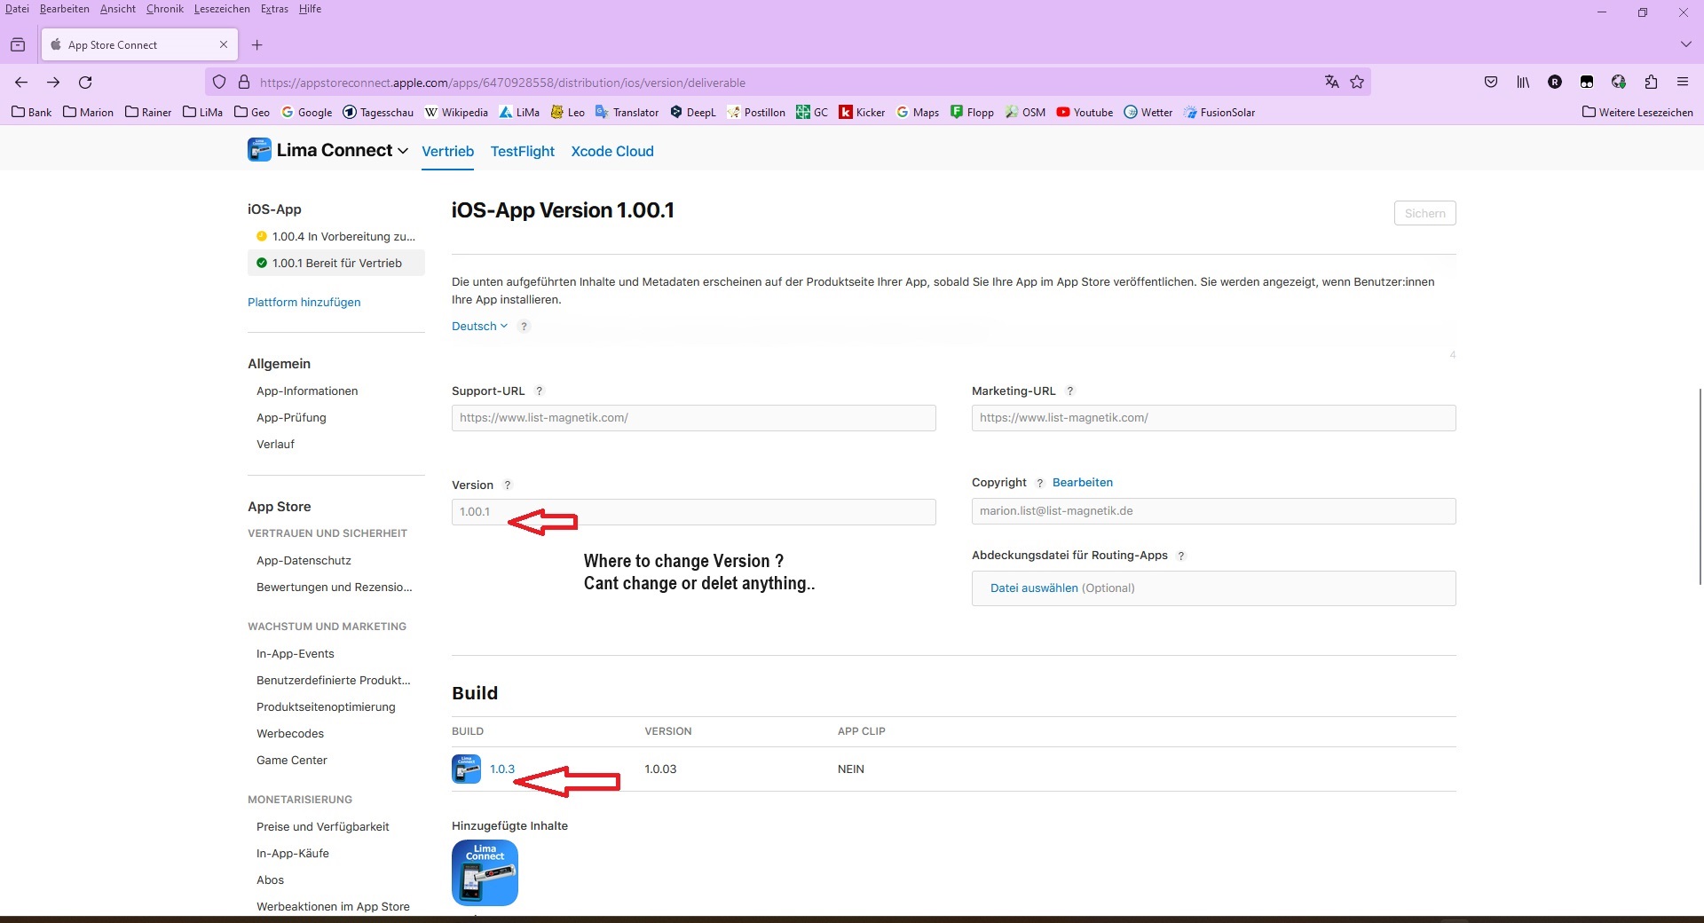Click the browser back arrow
Screen dimensions: 1704x923
21,83
